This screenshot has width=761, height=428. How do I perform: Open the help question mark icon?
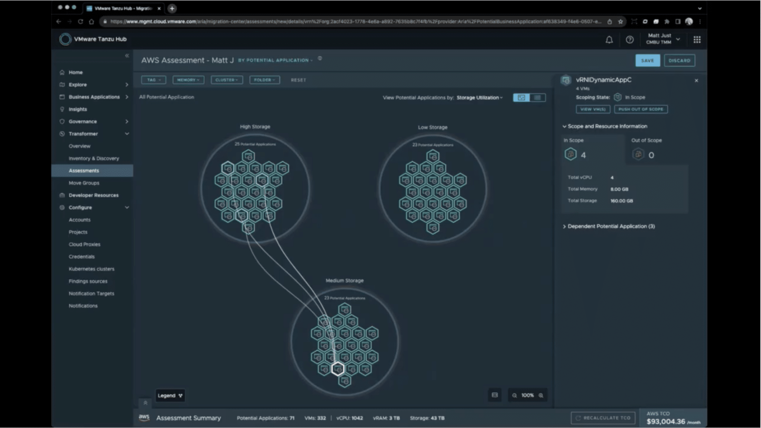coord(629,40)
